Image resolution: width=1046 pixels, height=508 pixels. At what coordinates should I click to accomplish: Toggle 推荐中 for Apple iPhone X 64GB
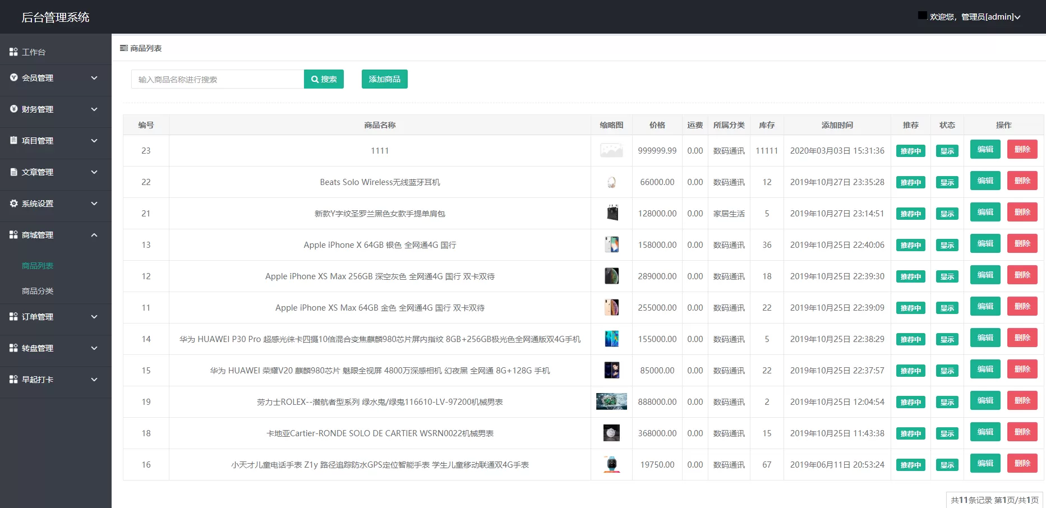(x=910, y=245)
